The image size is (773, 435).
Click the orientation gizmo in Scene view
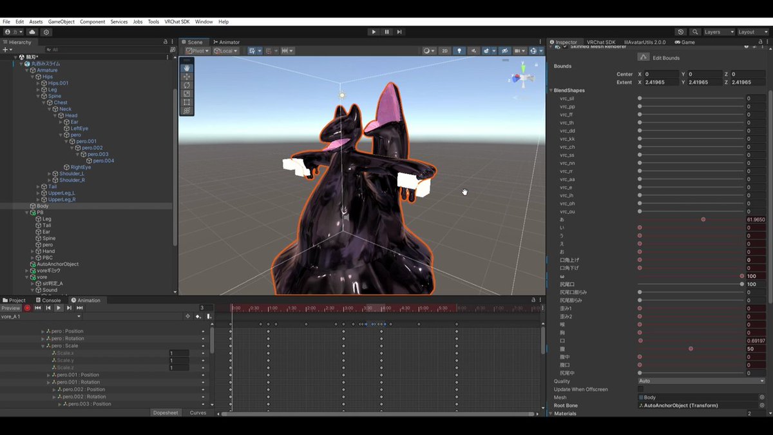coord(522,77)
